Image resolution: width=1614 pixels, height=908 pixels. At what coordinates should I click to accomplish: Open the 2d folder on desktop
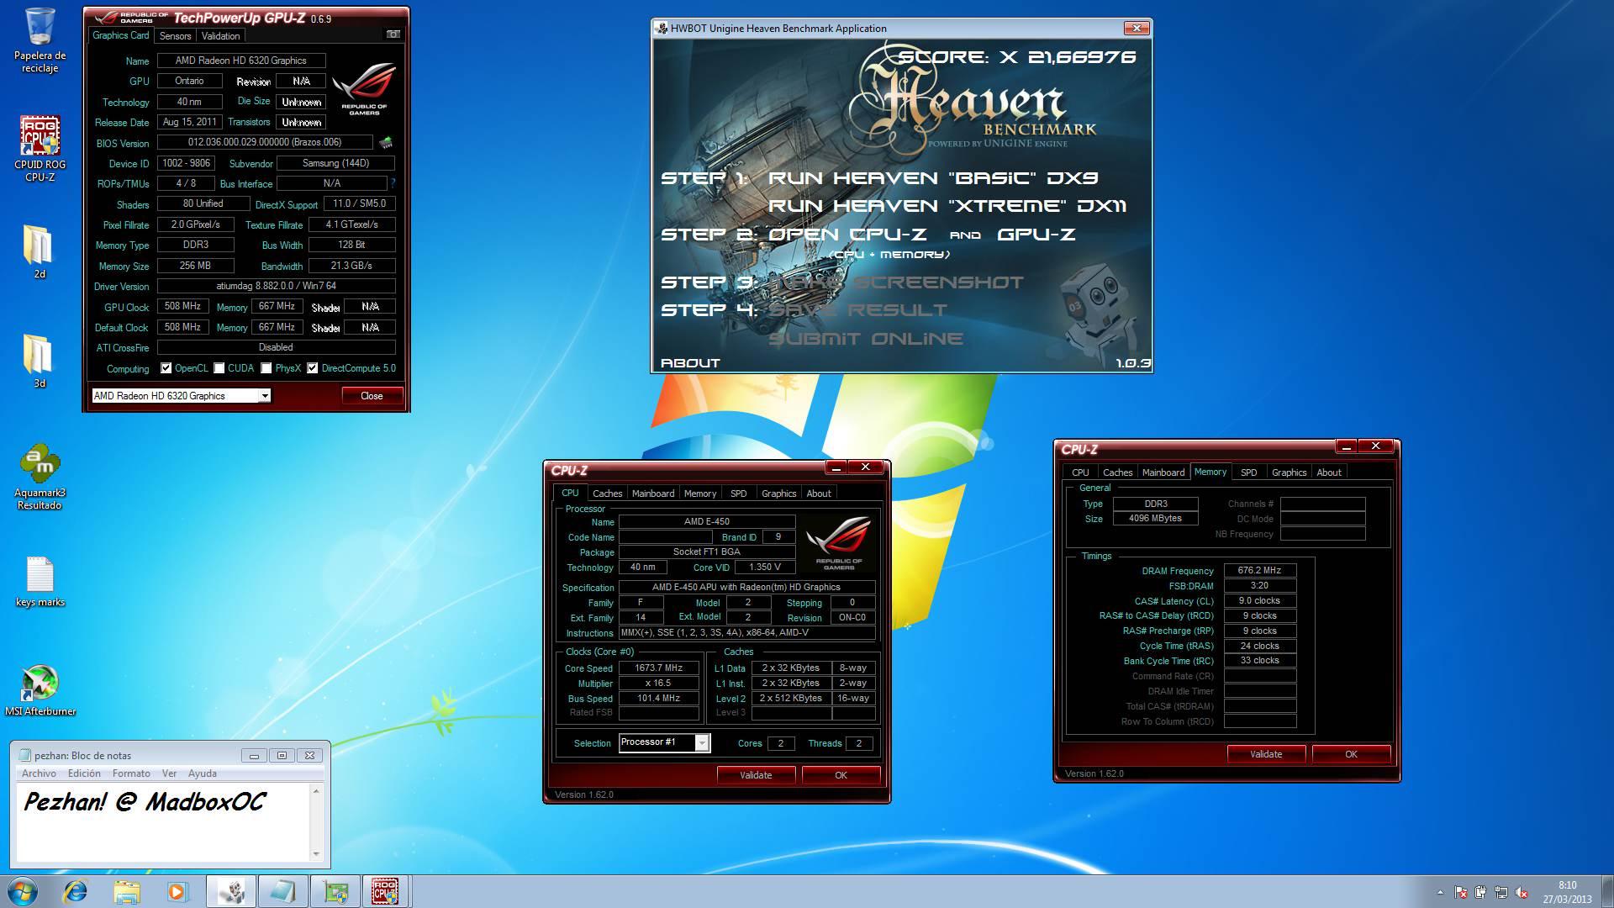coord(39,251)
